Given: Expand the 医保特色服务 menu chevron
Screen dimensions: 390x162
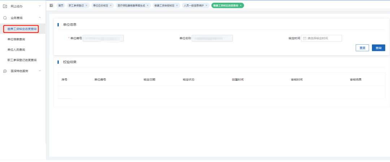Looking at the screenshot, I should tap(40, 71).
